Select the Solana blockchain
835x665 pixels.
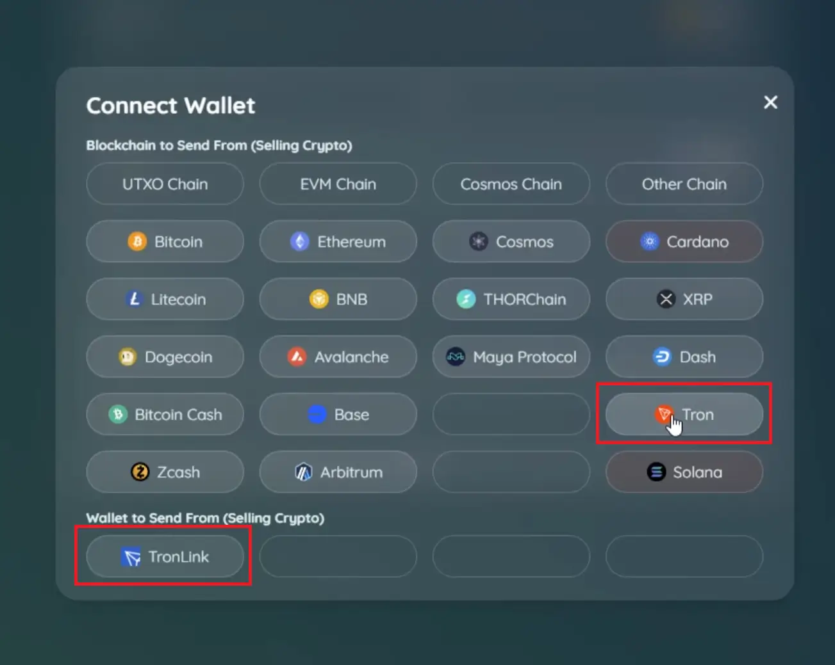point(684,472)
